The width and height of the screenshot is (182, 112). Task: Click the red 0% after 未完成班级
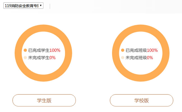[150, 58]
